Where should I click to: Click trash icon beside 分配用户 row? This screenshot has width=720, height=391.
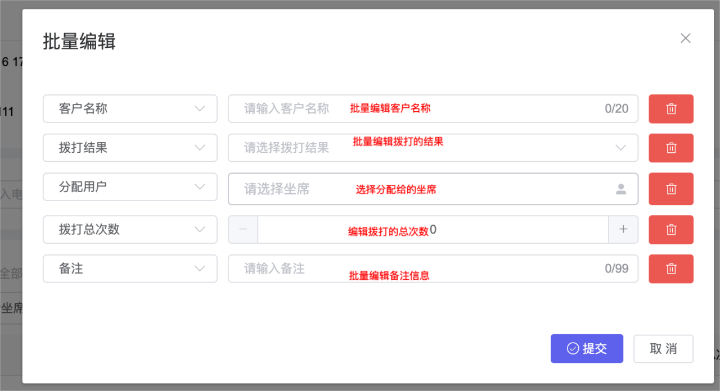671,189
